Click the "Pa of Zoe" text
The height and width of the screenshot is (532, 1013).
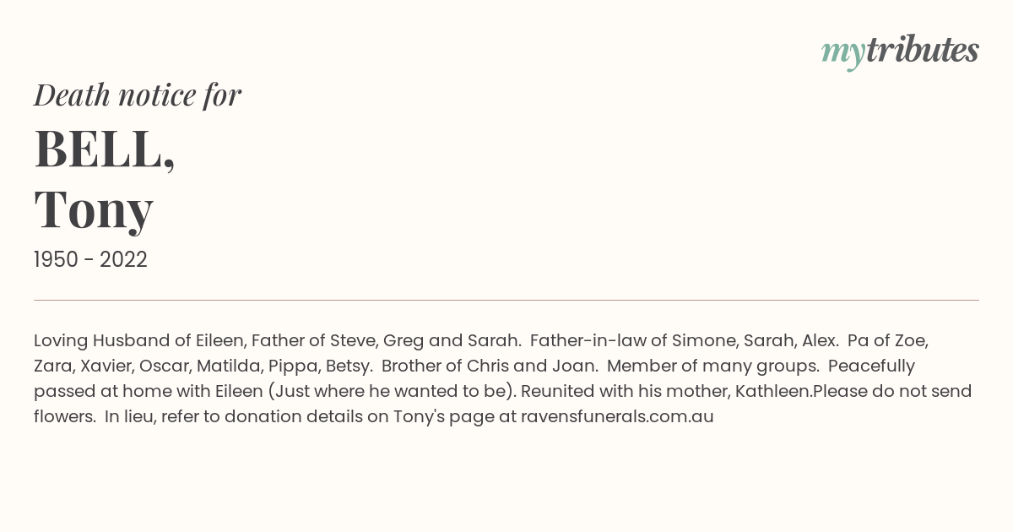[x=888, y=341]
